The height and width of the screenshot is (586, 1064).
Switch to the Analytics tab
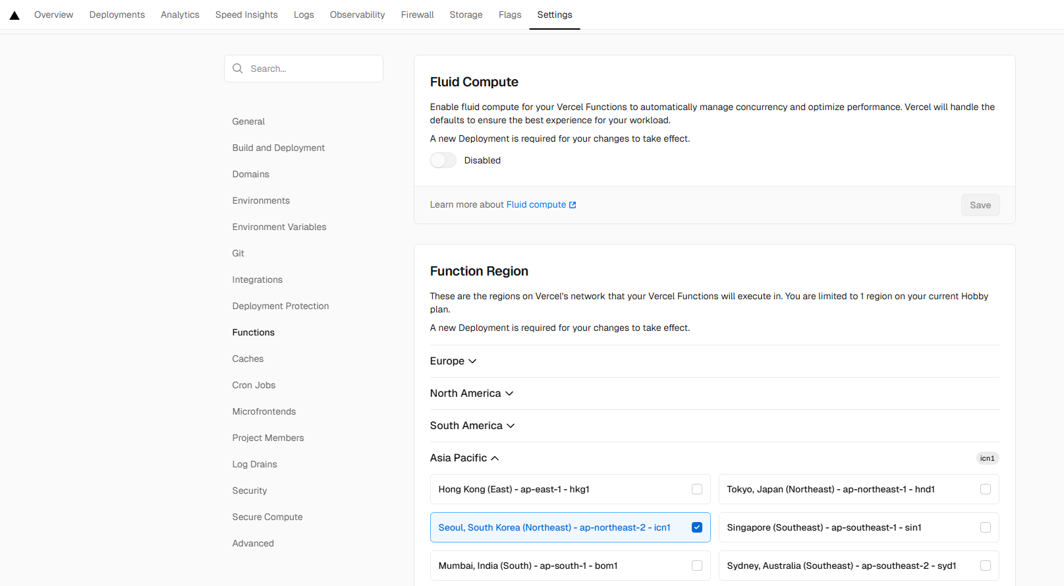click(x=180, y=15)
